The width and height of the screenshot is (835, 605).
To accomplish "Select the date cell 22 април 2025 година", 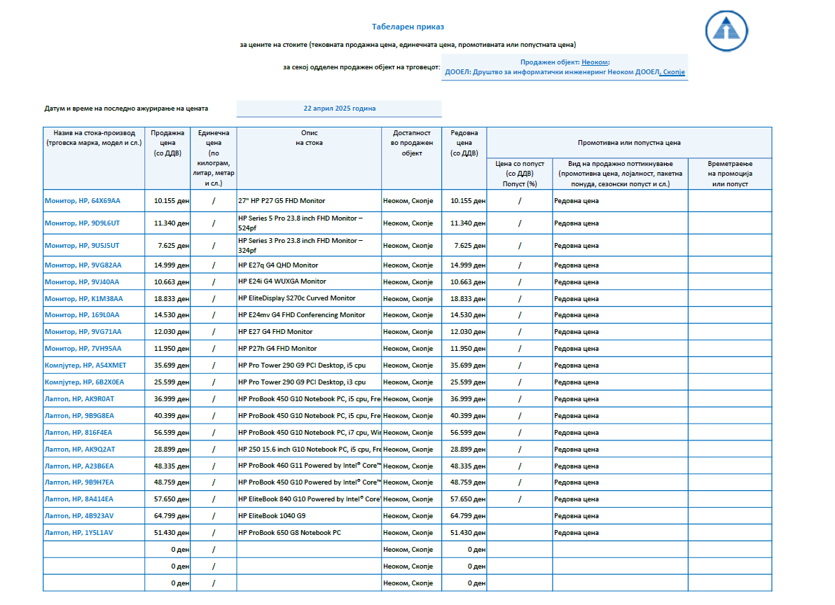I will [339, 108].
